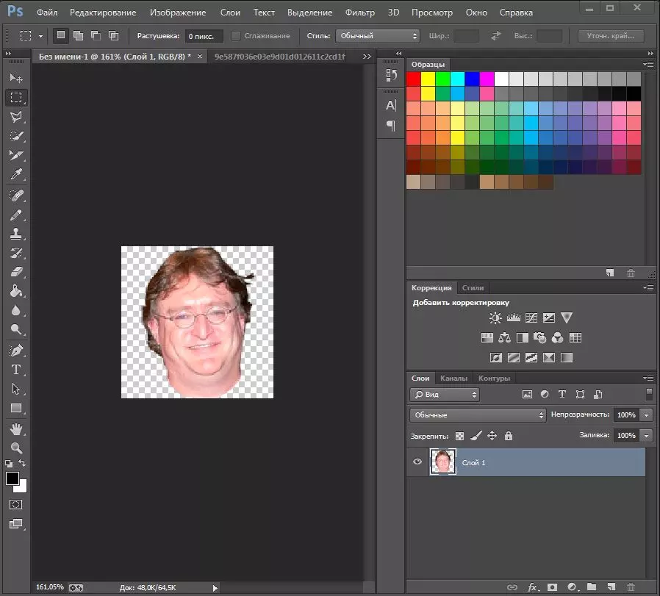This screenshot has height=596, width=660.
Task: Expand the Непрозрачность opacity dropdown arrow
Action: coord(647,415)
